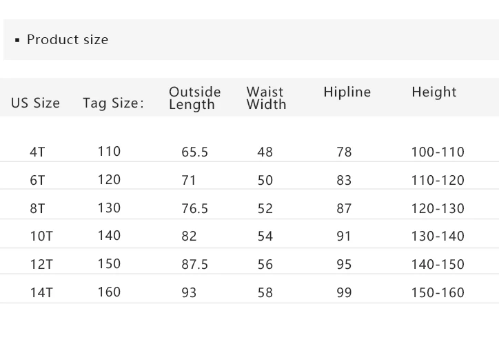Select the US Size column header
Image resolution: width=499 pixels, height=342 pixels.
[35, 103]
